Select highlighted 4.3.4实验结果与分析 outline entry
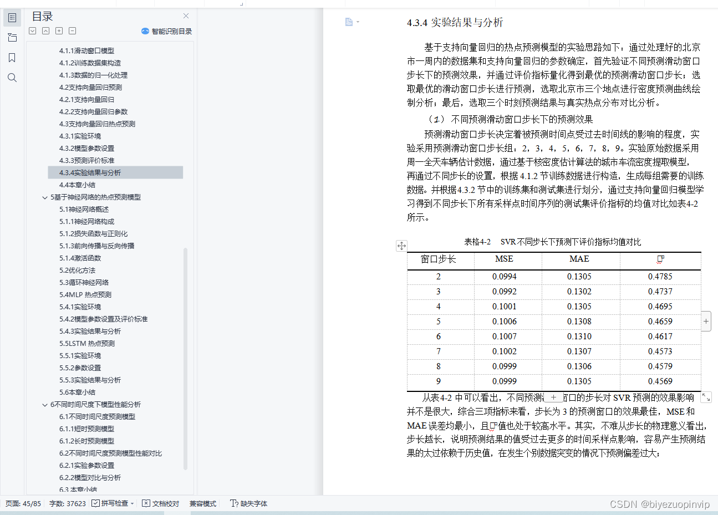This screenshot has width=718, height=515. 115,173
